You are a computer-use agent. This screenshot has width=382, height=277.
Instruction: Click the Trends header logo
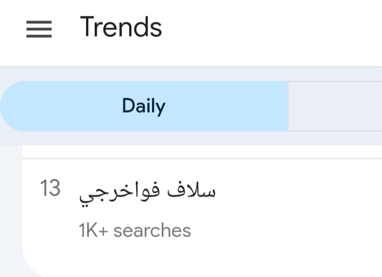pyautogui.click(x=121, y=27)
